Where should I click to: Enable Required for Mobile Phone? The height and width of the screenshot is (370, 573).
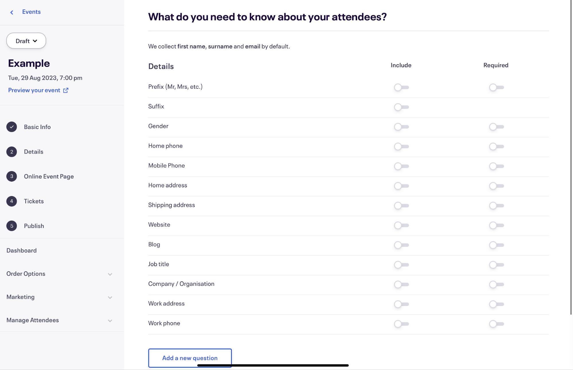click(x=496, y=166)
